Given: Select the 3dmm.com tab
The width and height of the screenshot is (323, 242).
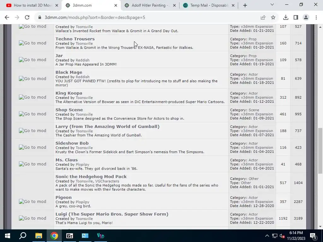Looking at the screenshot, I should click(x=91, y=5).
